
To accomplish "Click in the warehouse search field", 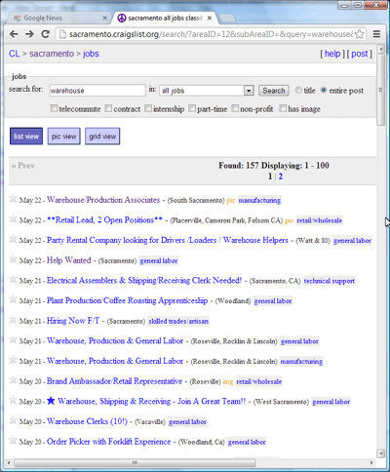I will (97, 91).
